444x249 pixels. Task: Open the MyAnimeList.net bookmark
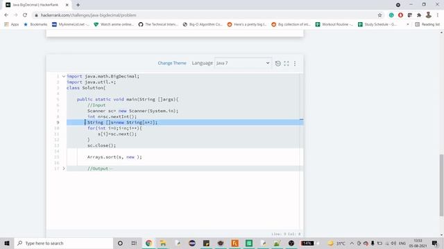coord(71,25)
